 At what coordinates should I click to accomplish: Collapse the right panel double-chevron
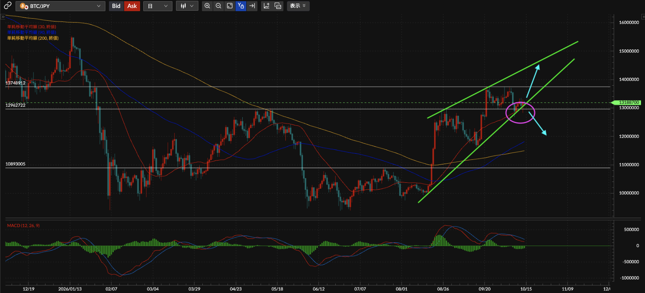(x=643, y=17)
